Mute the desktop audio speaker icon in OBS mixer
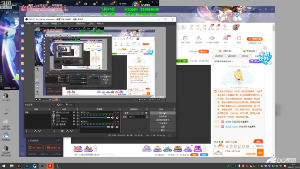Screen dimensions: 300x169 point(113,127)
